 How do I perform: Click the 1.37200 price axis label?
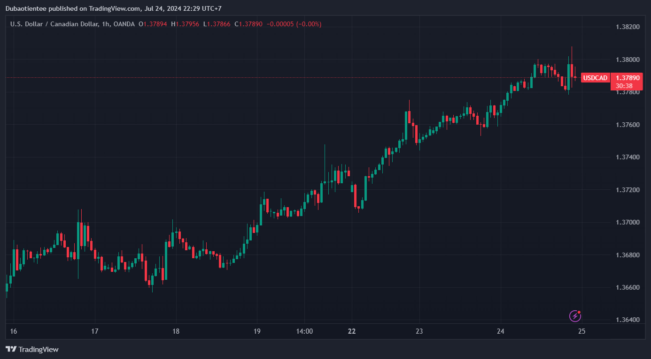(628, 190)
